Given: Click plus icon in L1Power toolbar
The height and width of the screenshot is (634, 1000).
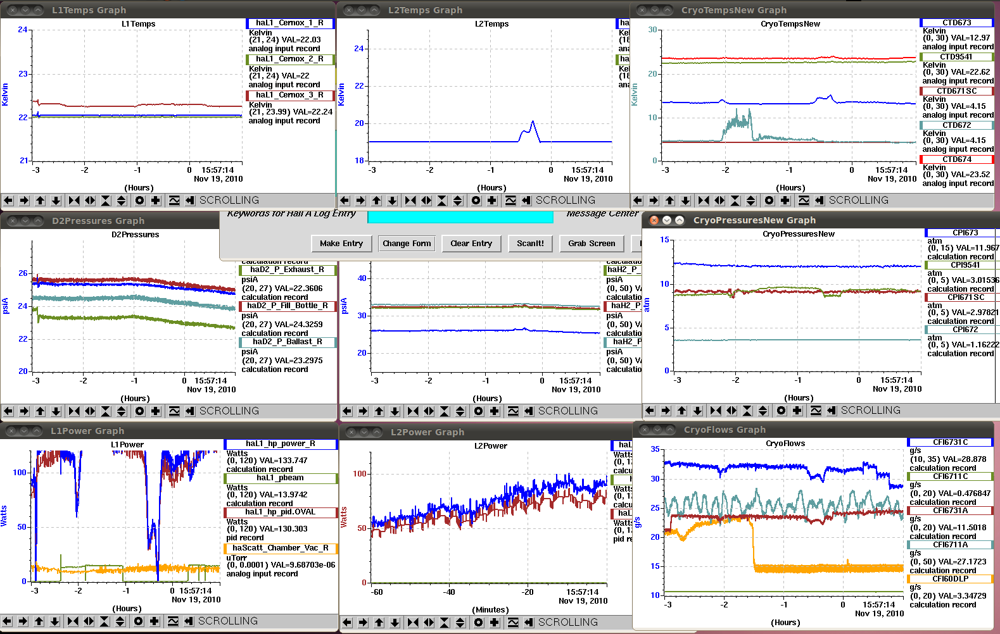Looking at the screenshot, I should pos(154,621).
